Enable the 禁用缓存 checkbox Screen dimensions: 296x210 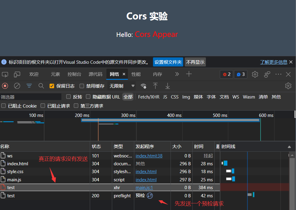(x=82, y=86)
